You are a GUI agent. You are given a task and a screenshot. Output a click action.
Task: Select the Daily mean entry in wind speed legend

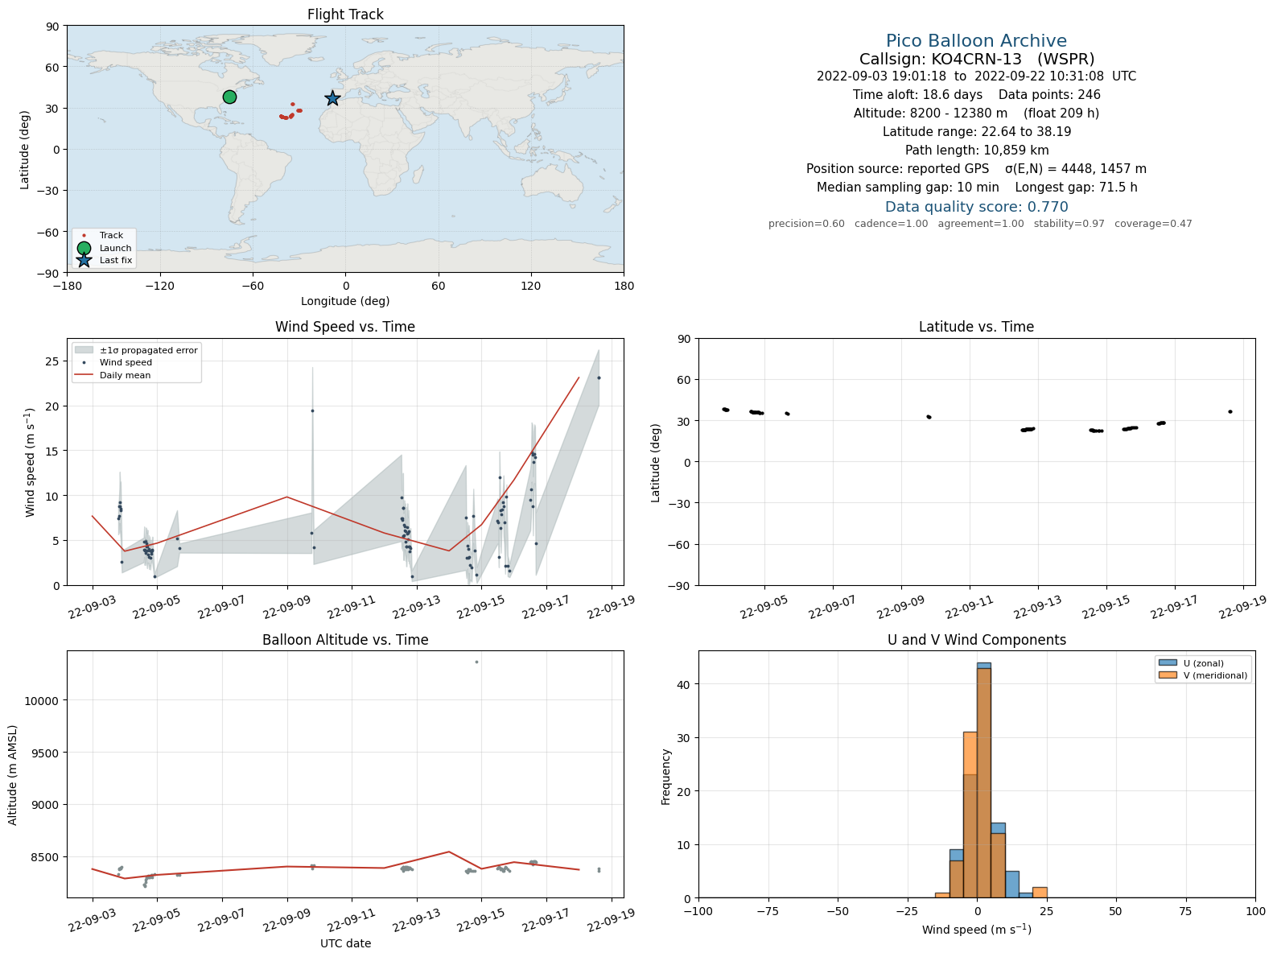113,375
